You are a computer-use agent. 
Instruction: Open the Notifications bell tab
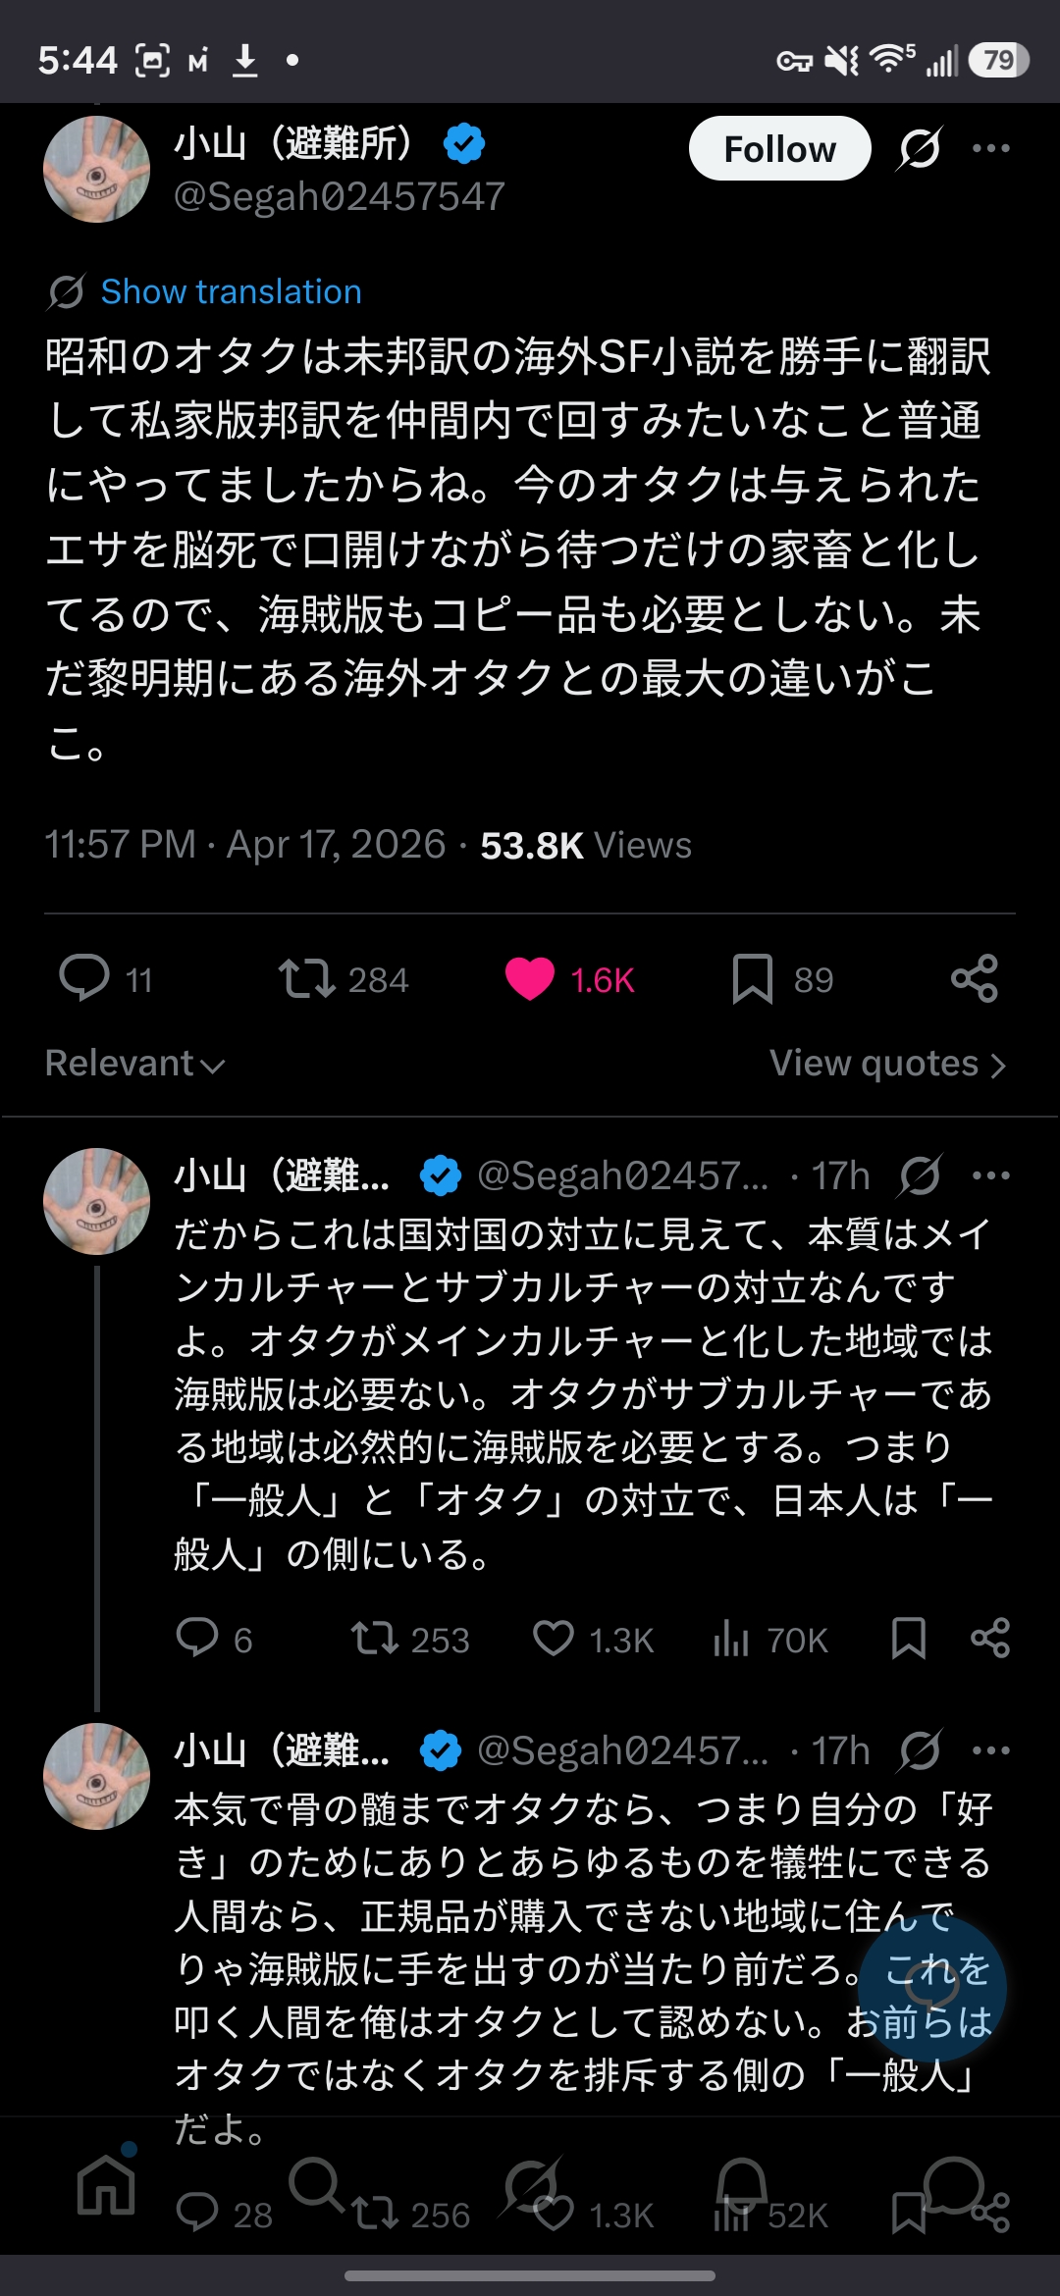click(x=742, y=2185)
